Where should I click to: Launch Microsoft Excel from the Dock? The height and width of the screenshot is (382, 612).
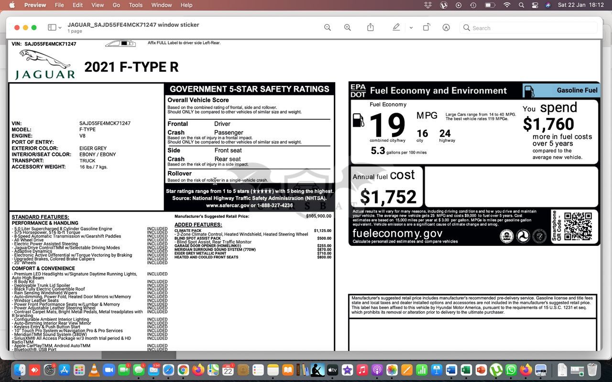(466, 370)
